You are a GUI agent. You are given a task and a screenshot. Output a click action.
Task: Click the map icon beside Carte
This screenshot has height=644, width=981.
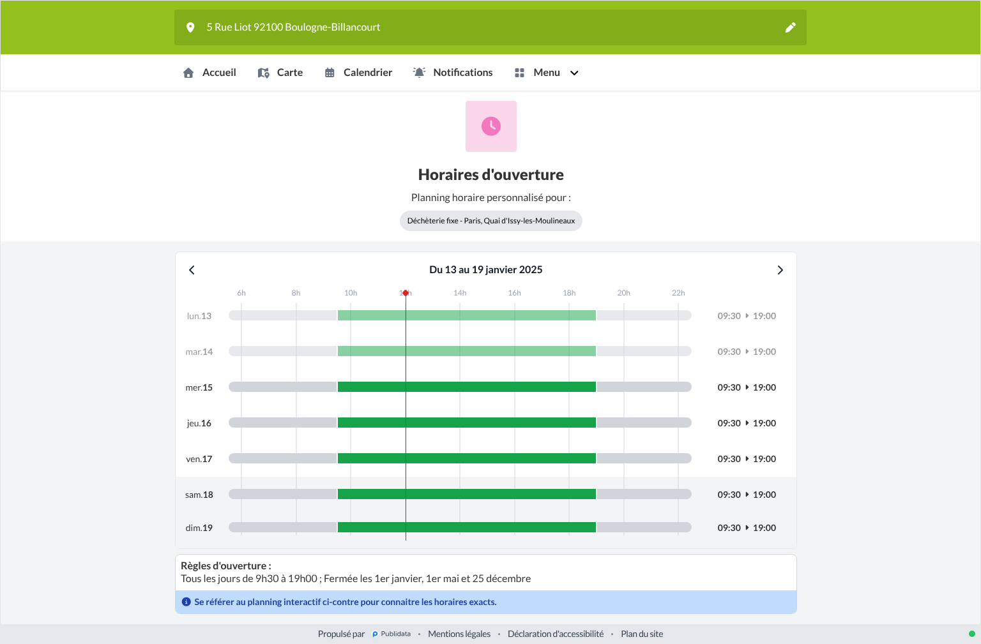(263, 73)
